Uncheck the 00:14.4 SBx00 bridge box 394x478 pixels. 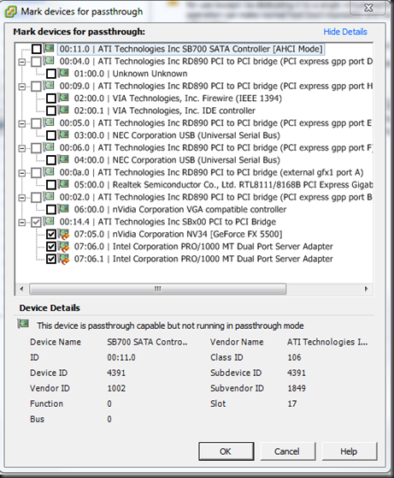pyautogui.click(x=37, y=222)
